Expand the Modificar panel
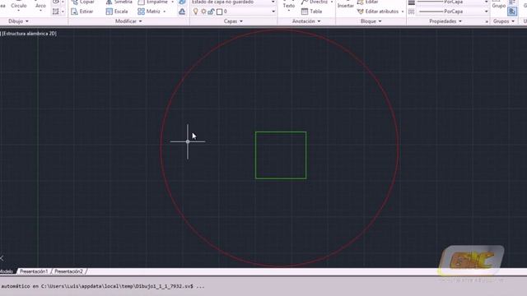 (128, 21)
